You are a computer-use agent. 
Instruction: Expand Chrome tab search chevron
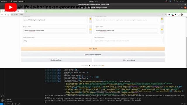click(x=185, y=11)
